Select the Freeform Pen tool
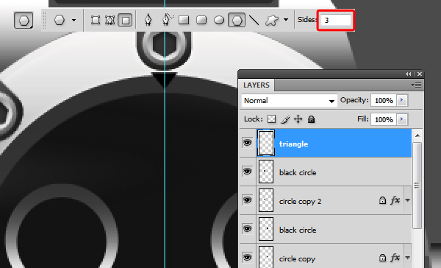Image resolution: width=441 pixels, height=268 pixels. [x=168, y=20]
